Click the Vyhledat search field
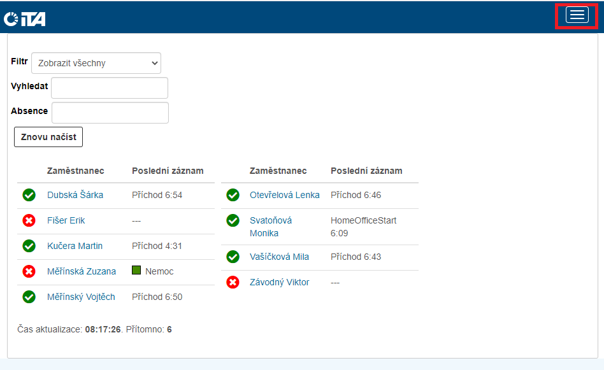 point(110,88)
